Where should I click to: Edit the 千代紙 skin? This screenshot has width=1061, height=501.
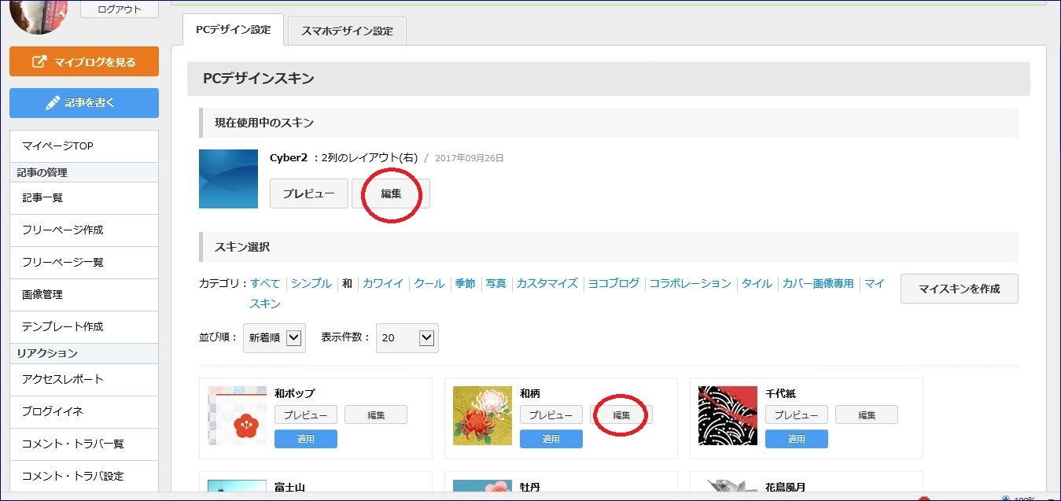(x=867, y=414)
